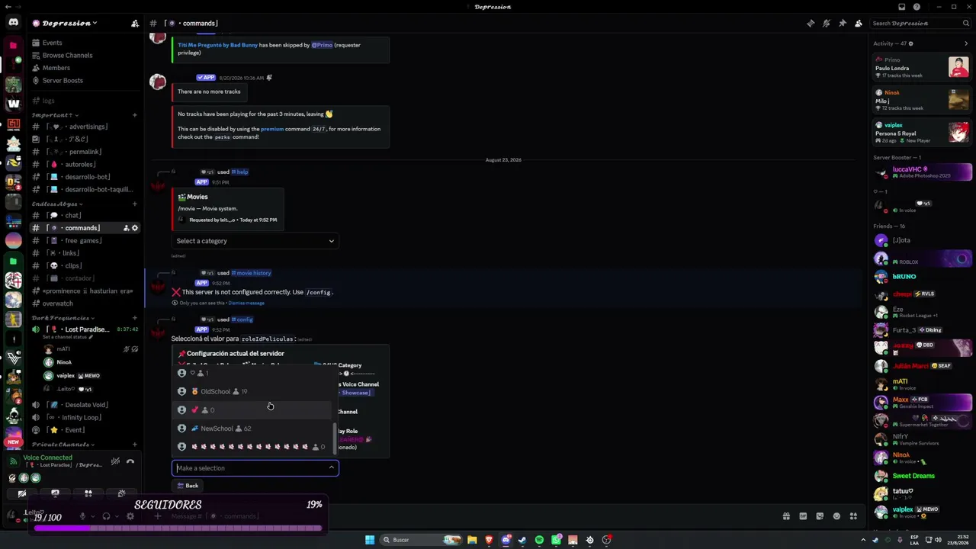Click the premium command link
The width and height of the screenshot is (976, 549).
click(x=271, y=129)
